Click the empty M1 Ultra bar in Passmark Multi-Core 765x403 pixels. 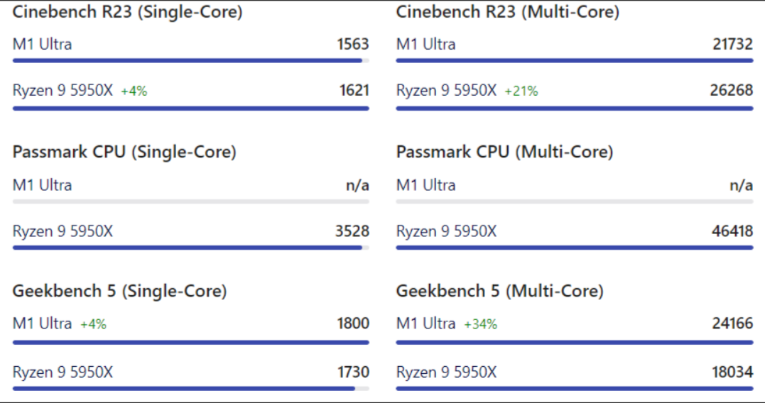pyautogui.click(x=574, y=201)
